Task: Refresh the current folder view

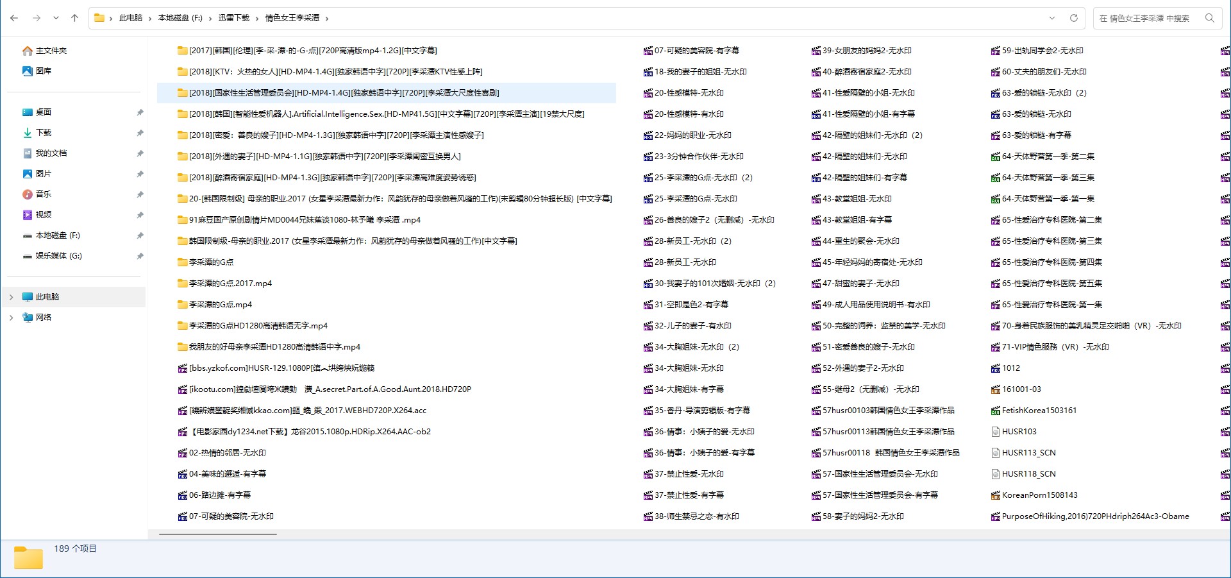Action: (1073, 18)
